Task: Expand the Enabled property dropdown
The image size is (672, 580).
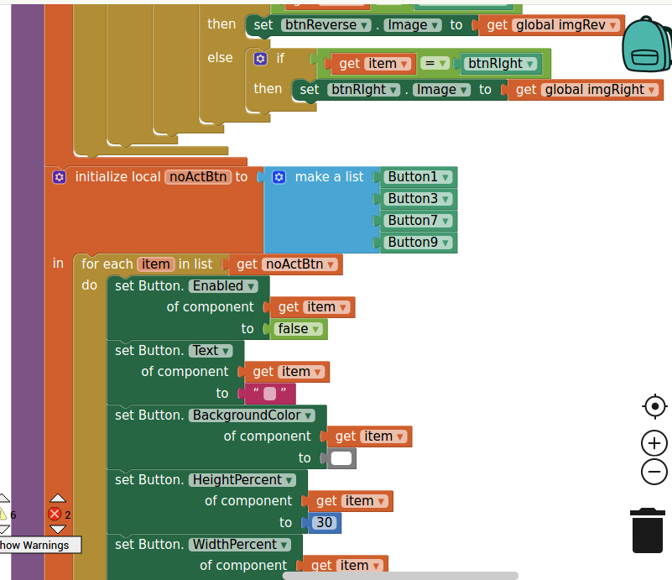Action: click(252, 286)
